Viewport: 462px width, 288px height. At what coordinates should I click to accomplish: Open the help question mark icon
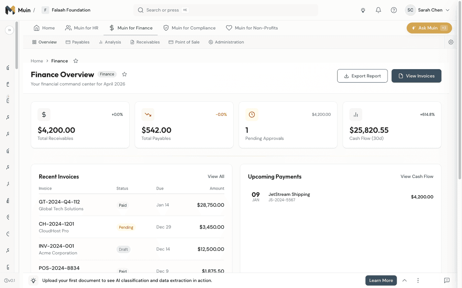(394, 10)
